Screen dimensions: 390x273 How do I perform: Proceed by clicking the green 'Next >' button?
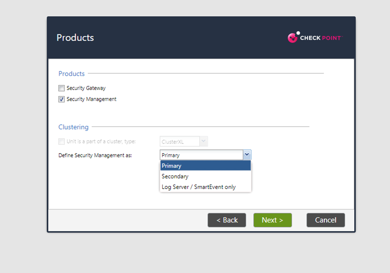click(x=272, y=220)
